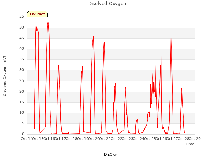Click the highest peak near 53 mV
The height and width of the screenshot is (161, 215).
pos(48,22)
